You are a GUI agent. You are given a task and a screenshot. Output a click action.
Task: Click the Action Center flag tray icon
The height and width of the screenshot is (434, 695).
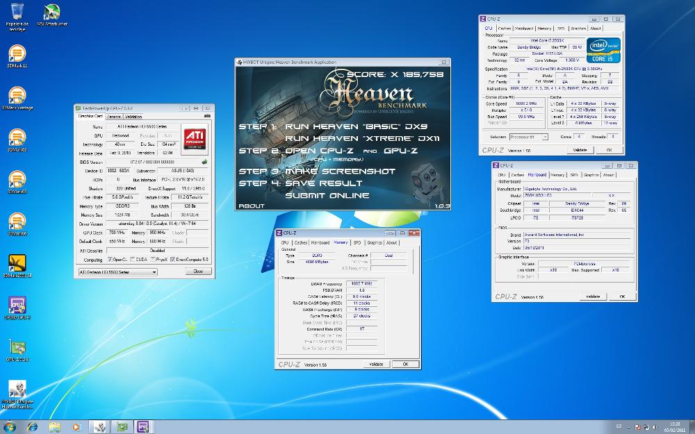pyautogui.click(x=637, y=427)
